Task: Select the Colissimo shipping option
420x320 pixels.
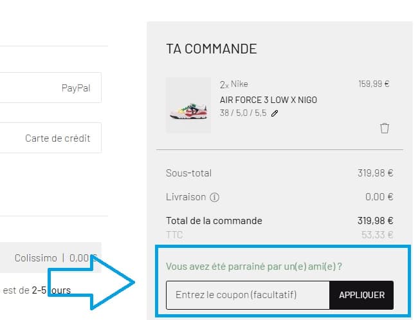Action: [x=50, y=258]
